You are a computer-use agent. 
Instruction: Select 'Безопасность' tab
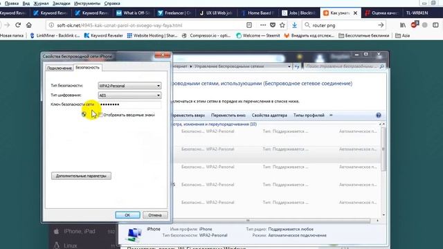pos(88,68)
